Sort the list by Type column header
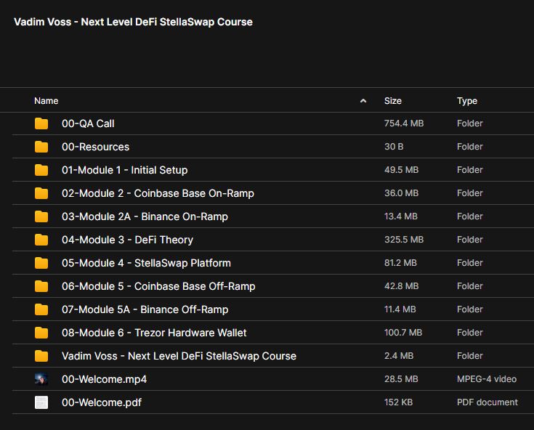The image size is (534, 430). [x=467, y=101]
